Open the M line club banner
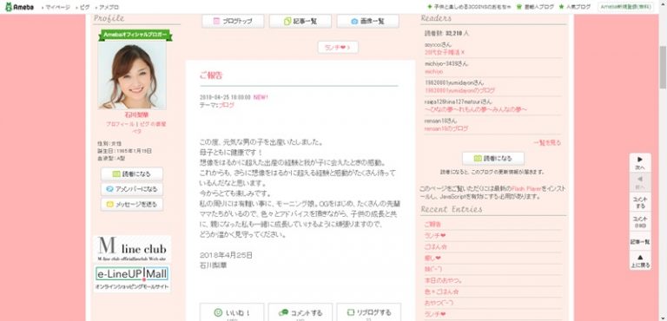Screen dimensions: 667x321 [132, 250]
